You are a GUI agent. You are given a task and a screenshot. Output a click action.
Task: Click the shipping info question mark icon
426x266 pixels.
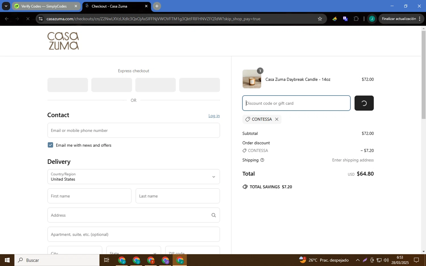pyautogui.click(x=262, y=160)
